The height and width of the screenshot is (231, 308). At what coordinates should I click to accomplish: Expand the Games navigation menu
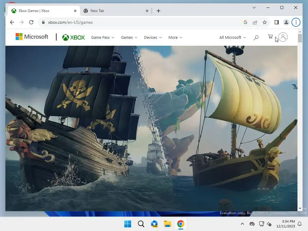pyautogui.click(x=129, y=38)
